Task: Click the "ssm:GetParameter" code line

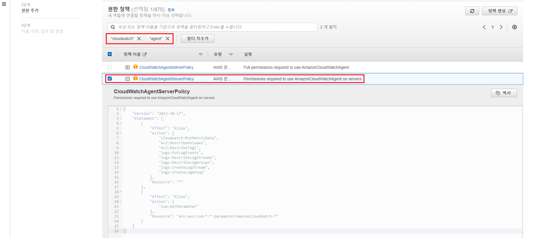Action: point(179,207)
